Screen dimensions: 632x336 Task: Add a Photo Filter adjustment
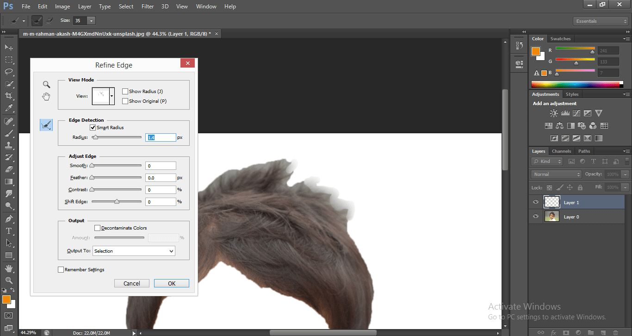click(x=582, y=125)
